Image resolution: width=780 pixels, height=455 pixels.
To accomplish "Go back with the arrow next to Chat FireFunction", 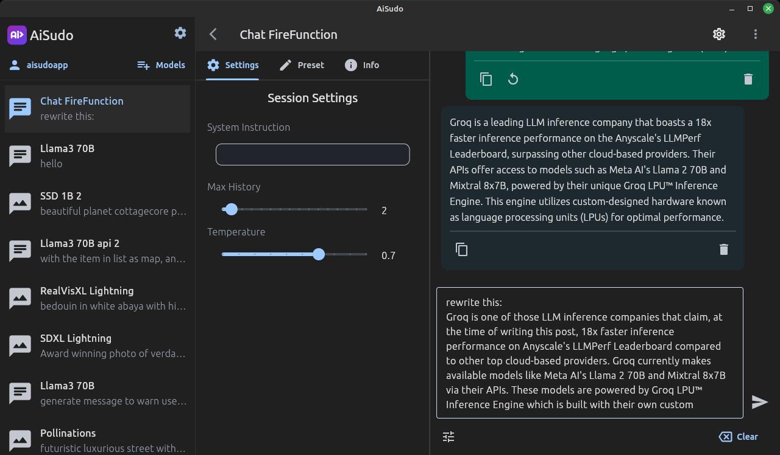I will (x=213, y=34).
